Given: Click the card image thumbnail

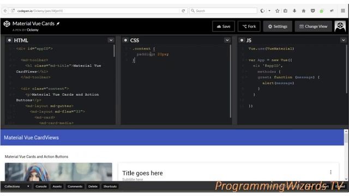Looking at the screenshot, I should (x=58, y=172).
